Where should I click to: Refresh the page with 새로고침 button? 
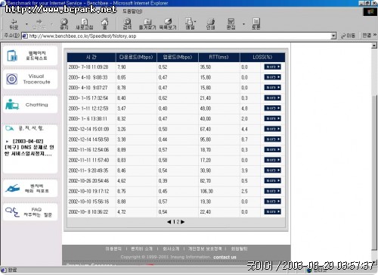tap(85, 24)
